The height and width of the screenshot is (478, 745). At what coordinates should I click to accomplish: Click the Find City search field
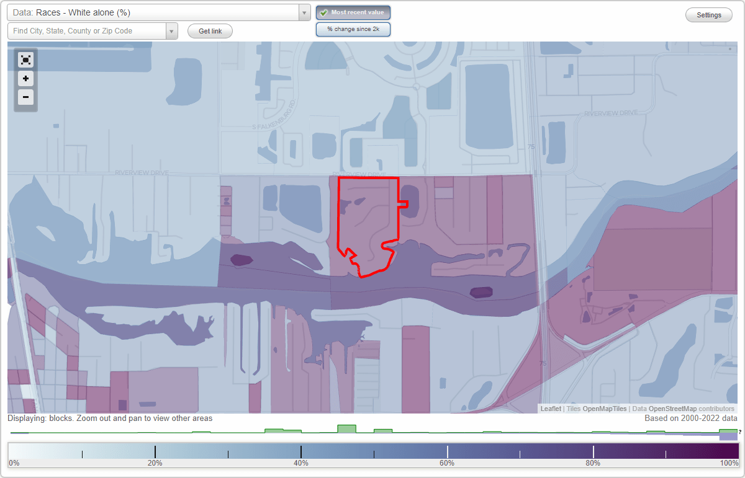(87, 30)
